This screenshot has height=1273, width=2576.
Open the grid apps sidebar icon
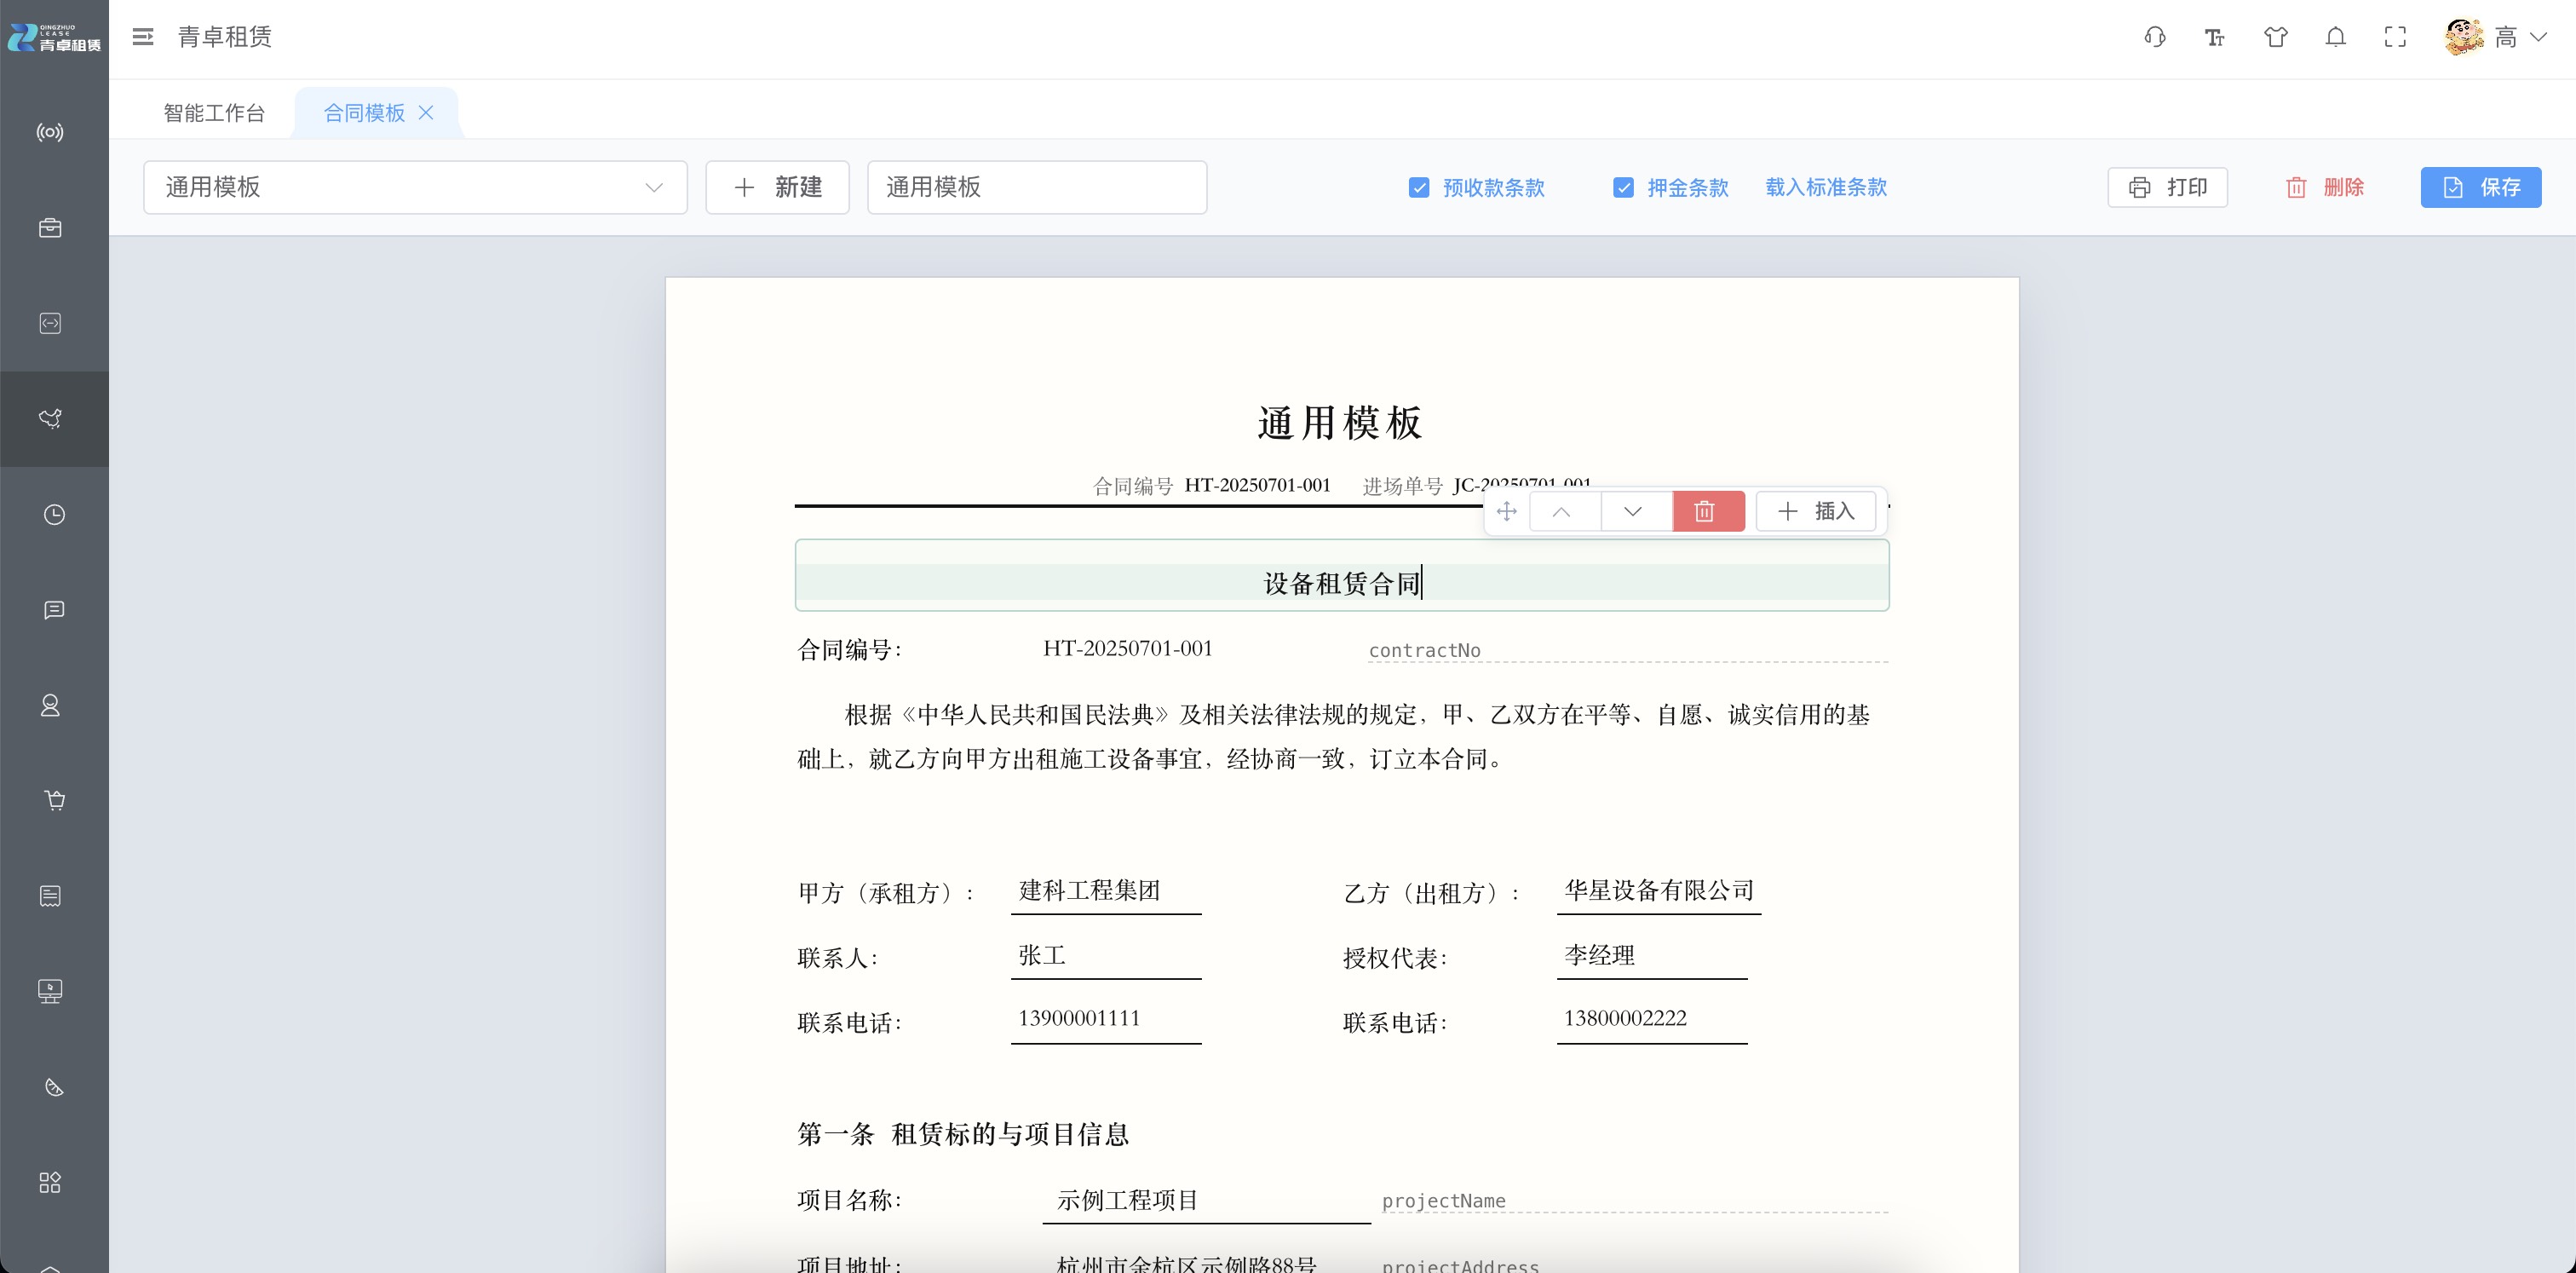pyautogui.click(x=50, y=1182)
